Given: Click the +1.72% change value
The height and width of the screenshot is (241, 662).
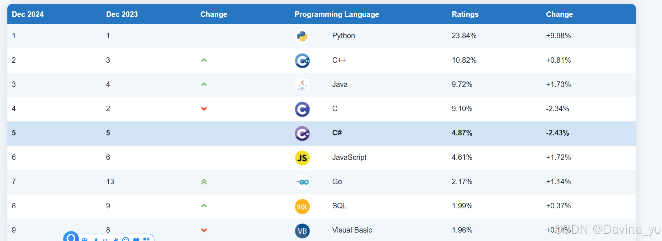Looking at the screenshot, I should coord(558,157).
